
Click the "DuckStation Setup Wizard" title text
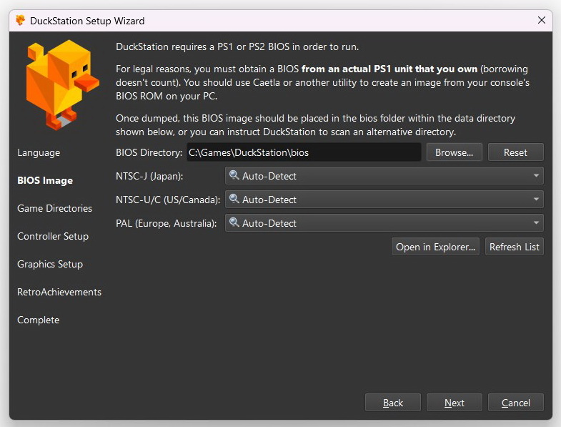(x=87, y=21)
